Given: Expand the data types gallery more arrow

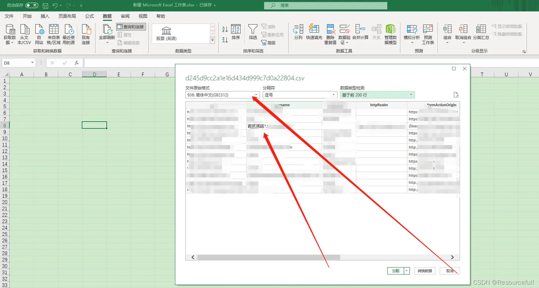Looking at the screenshot, I should click(x=213, y=40).
